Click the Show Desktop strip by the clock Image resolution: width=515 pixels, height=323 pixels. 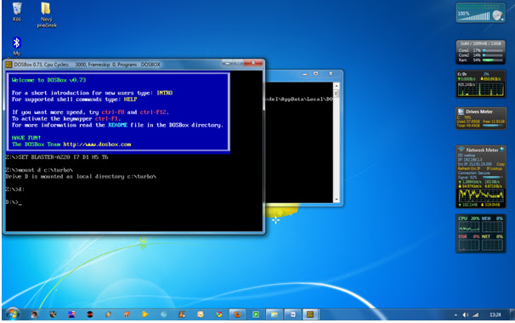tap(512, 314)
